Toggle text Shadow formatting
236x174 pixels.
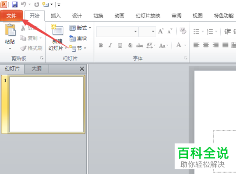click(x=130, y=45)
